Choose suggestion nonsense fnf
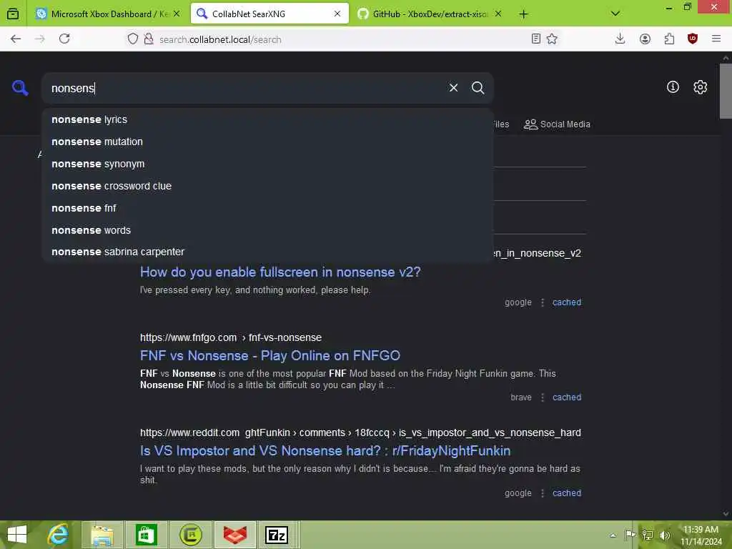Image resolution: width=732 pixels, height=549 pixels. [267, 208]
